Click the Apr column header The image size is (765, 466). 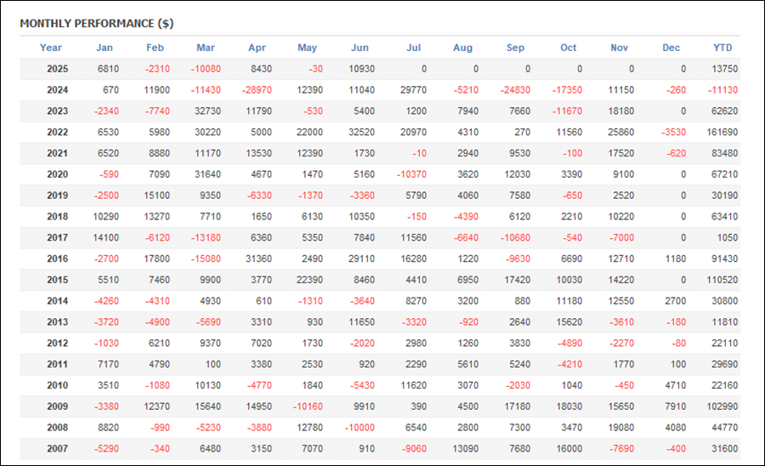[x=257, y=48]
